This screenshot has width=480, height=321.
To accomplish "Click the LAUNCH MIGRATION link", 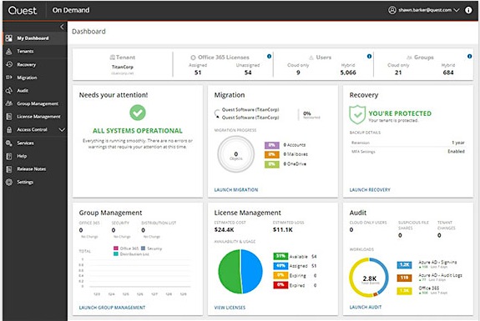I will [236, 190].
